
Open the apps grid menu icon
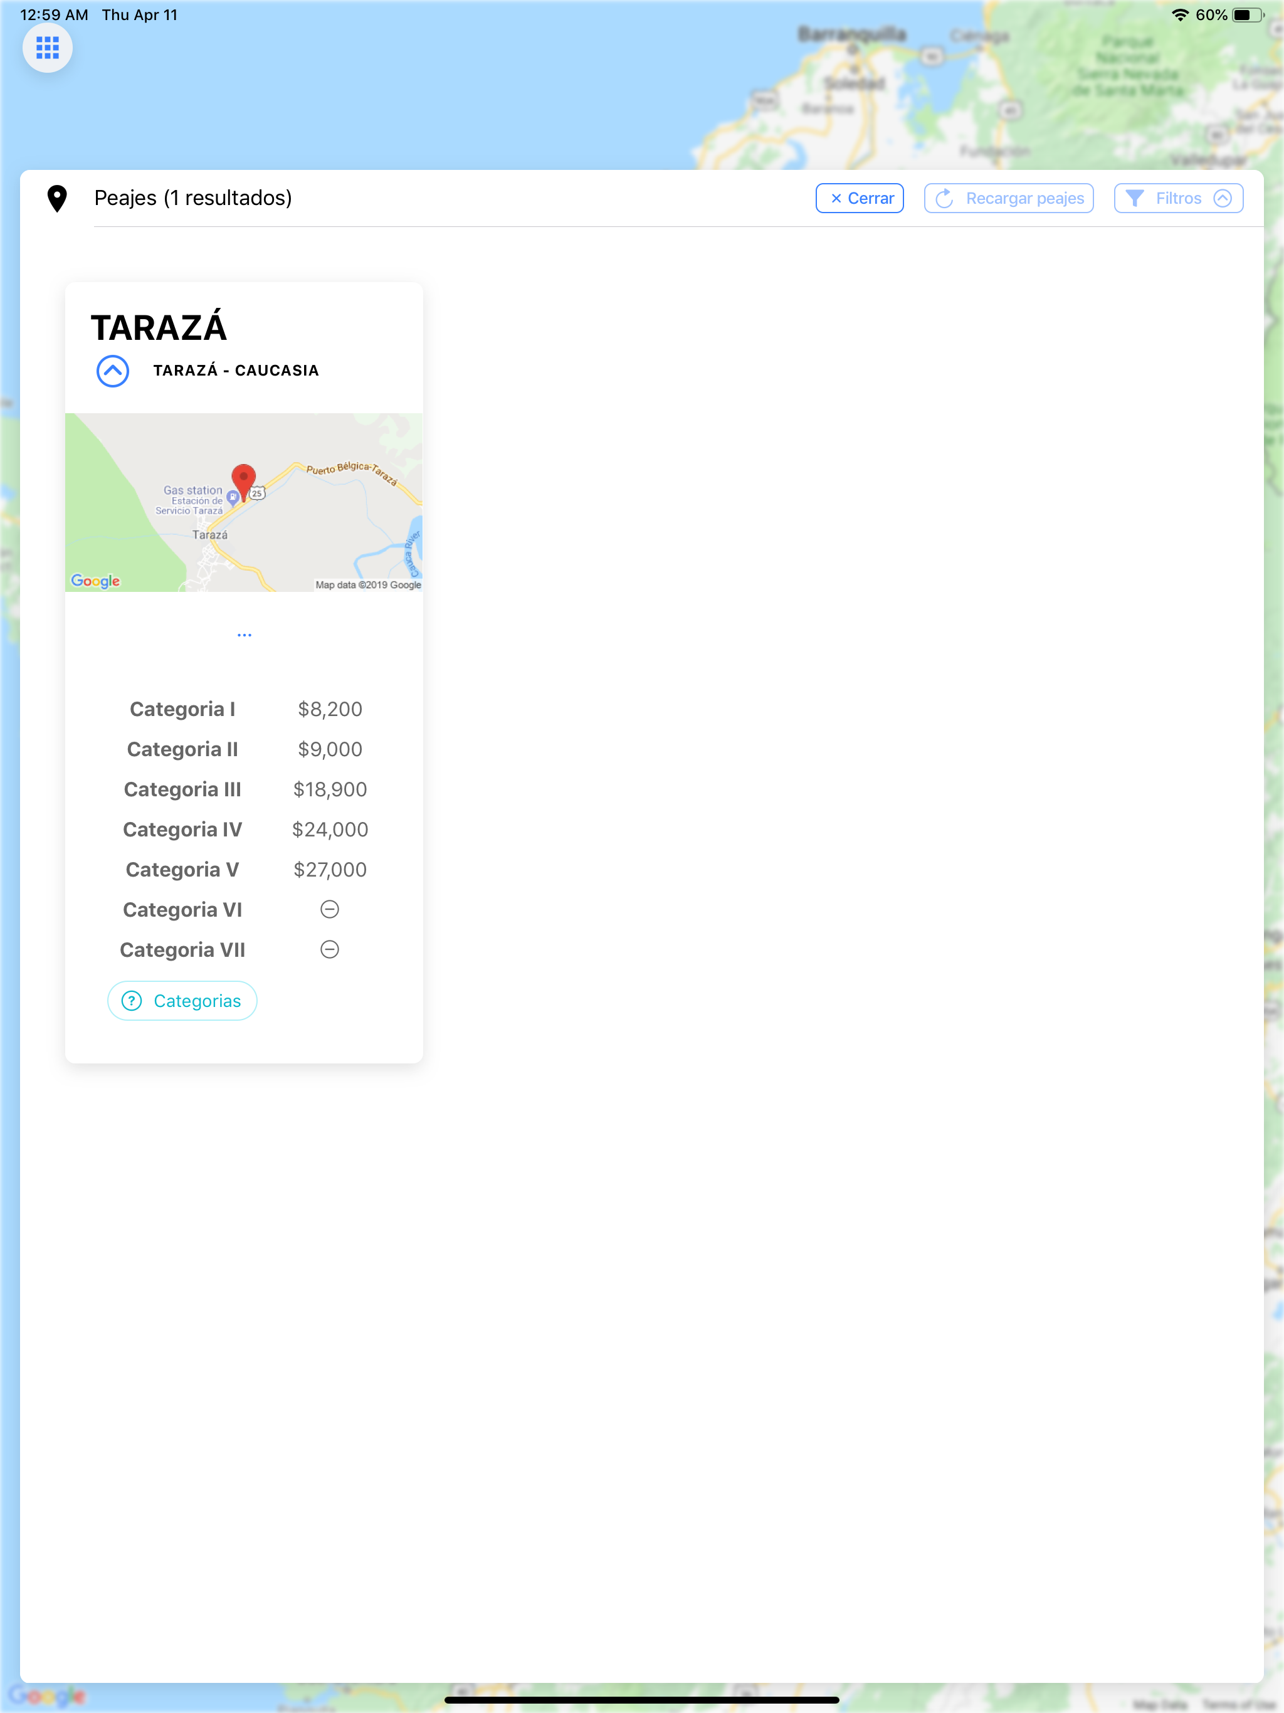[47, 48]
